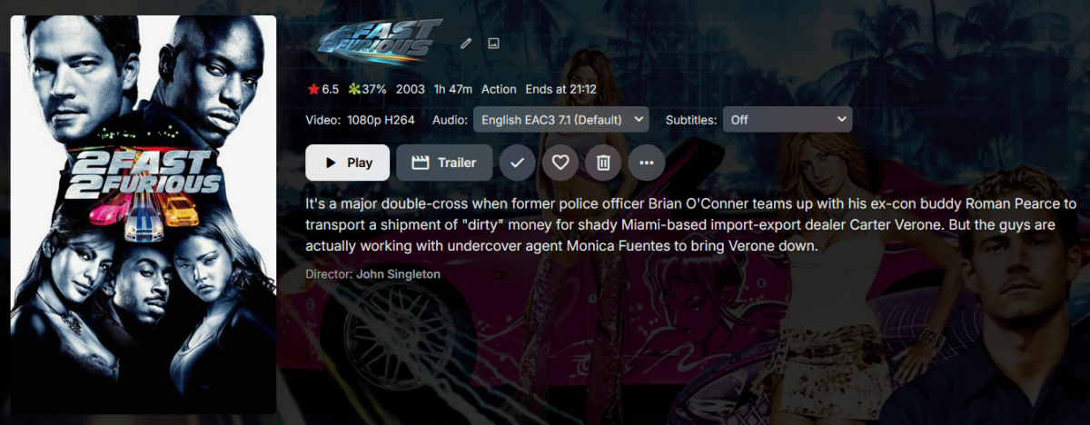The image size is (1090, 425).
Task: Watch the Trailer
Action: coord(444,163)
